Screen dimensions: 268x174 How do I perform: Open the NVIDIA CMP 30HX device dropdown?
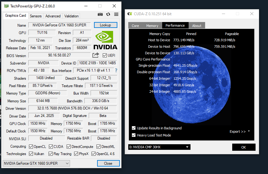click(159, 147)
